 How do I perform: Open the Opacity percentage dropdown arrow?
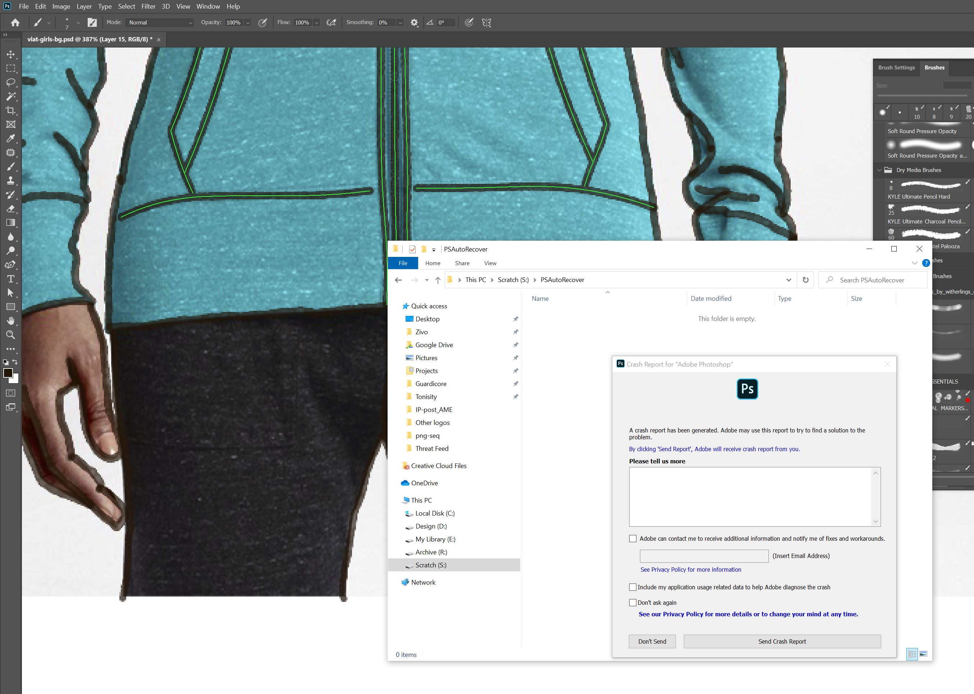(248, 23)
